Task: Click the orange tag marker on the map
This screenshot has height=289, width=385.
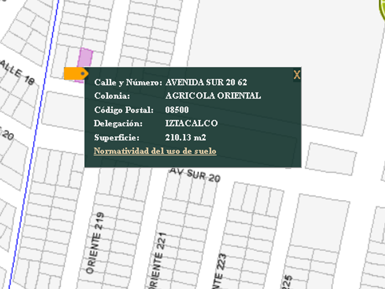Action: pyautogui.click(x=76, y=73)
